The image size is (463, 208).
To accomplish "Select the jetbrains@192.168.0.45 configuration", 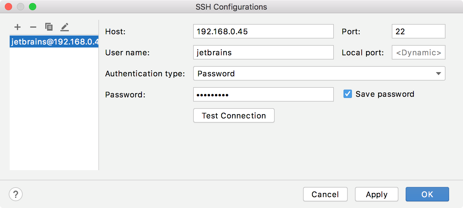I will (54, 41).
